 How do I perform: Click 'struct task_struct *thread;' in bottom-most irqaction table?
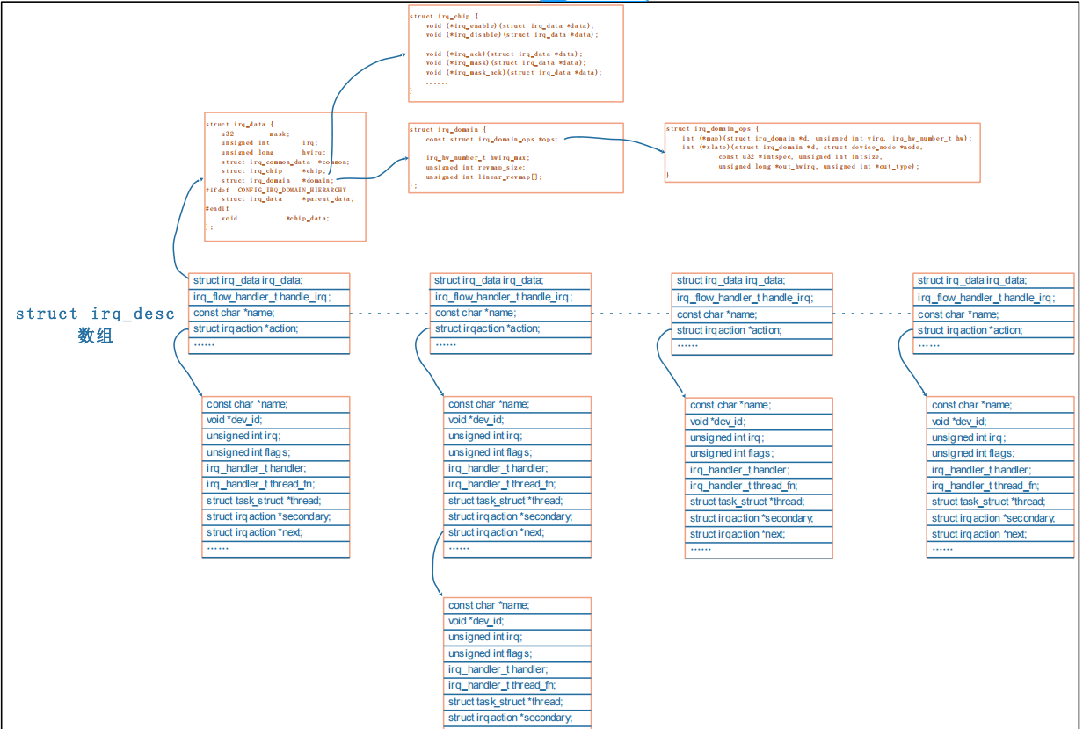point(518,702)
